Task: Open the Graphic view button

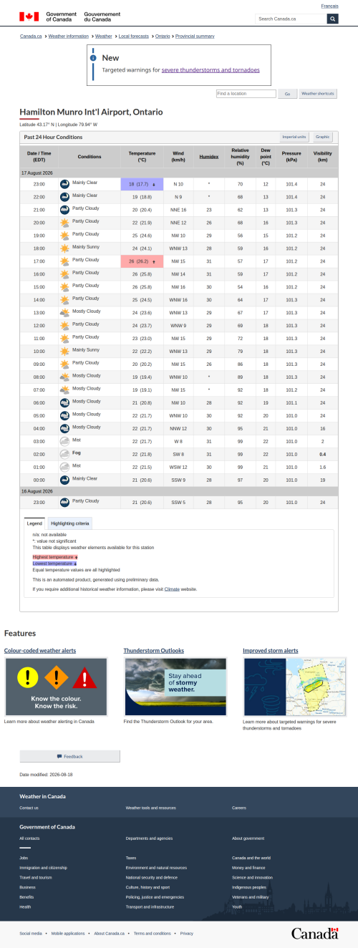Action: [x=323, y=137]
